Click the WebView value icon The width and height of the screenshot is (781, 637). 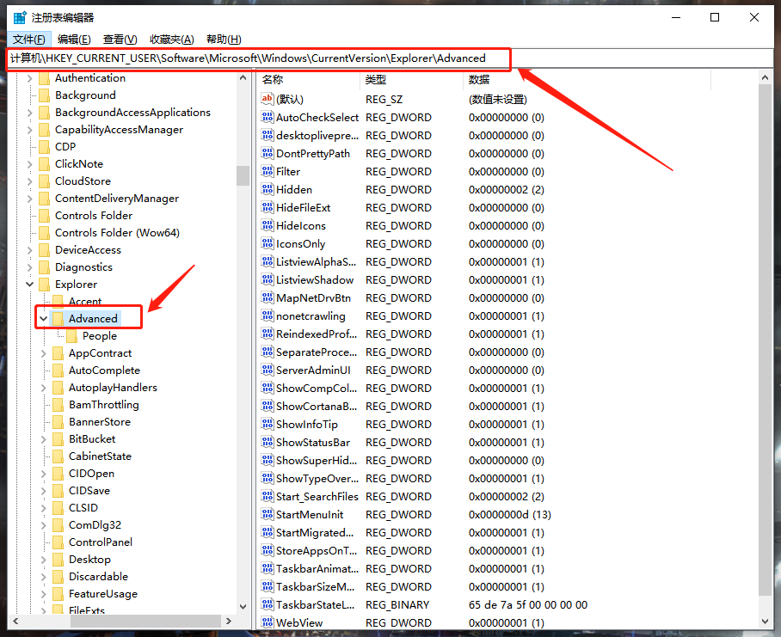[x=268, y=622]
